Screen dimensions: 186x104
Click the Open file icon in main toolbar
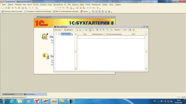coord(6,8)
